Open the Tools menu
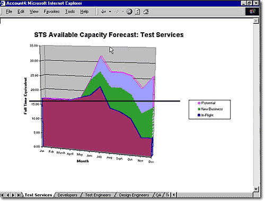This screenshot has width=265, height=201. point(70,12)
